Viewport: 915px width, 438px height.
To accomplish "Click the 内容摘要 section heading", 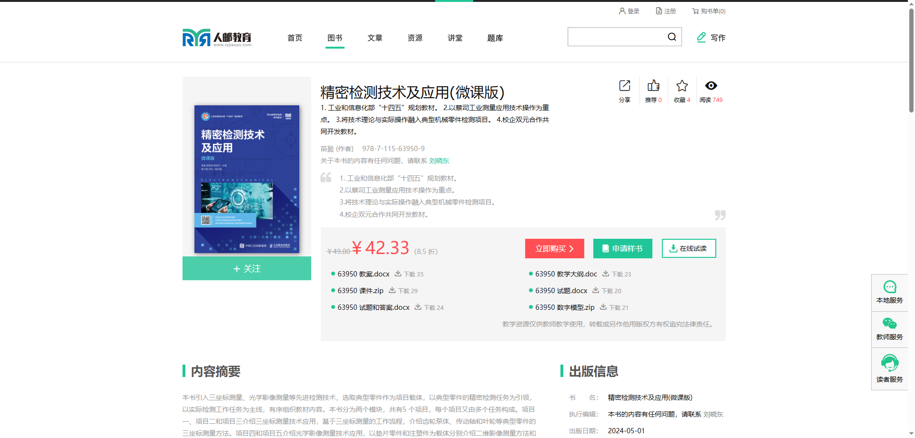I will (x=216, y=371).
